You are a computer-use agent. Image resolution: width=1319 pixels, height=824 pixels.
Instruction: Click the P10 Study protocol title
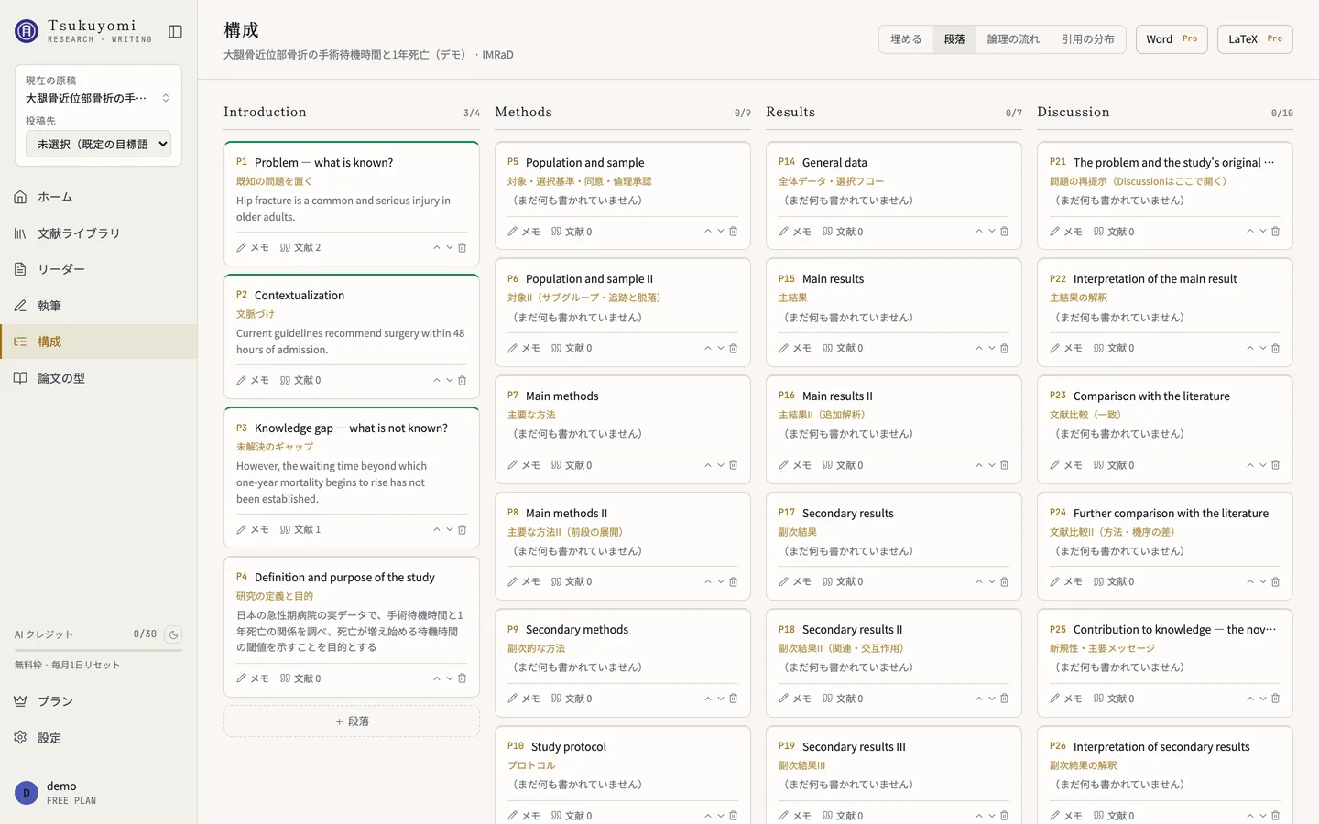coord(568,747)
